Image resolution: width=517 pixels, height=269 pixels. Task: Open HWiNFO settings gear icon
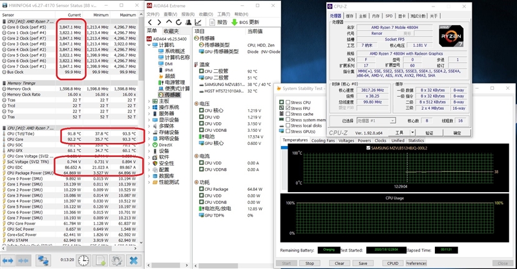click(x=117, y=261)
